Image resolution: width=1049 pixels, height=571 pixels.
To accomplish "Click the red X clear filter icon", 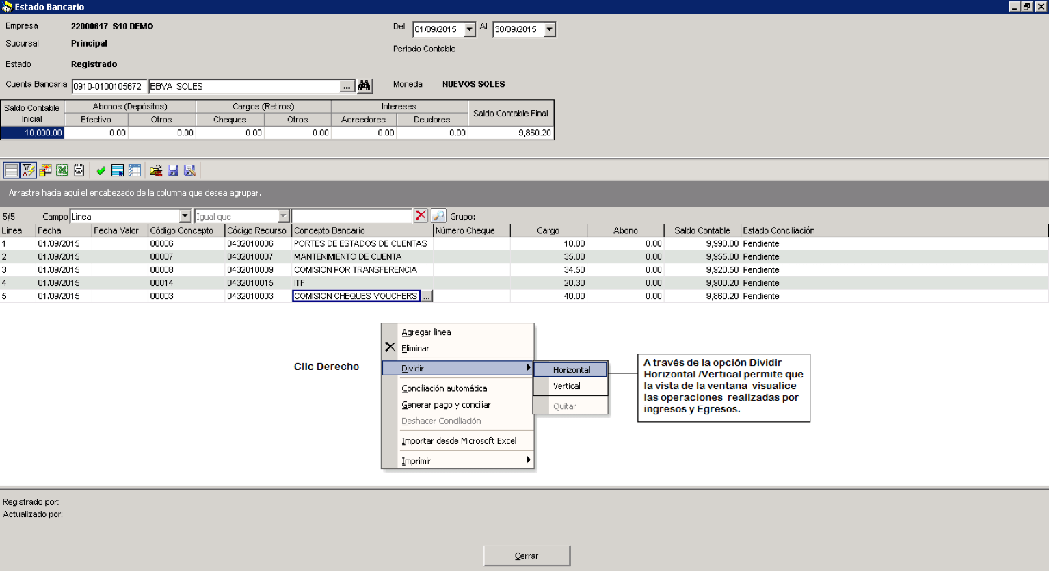I will tap(421, 215).
